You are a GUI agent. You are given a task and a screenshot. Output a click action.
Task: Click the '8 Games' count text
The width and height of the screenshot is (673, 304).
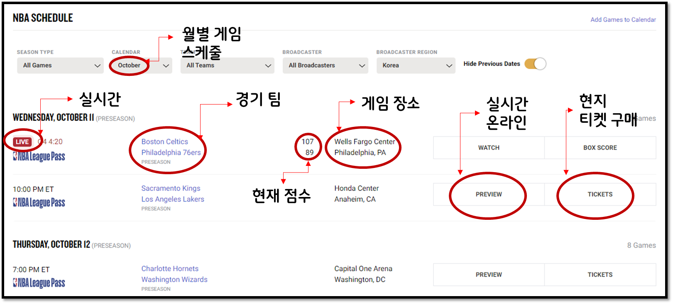(641, 246)
